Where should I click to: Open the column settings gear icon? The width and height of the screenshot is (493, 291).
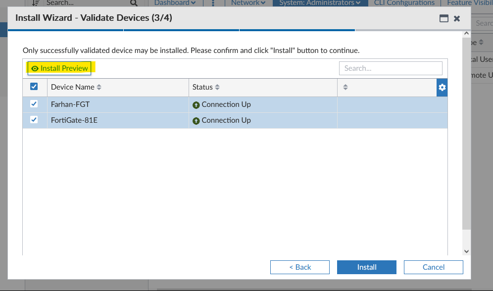pos(442,87)
